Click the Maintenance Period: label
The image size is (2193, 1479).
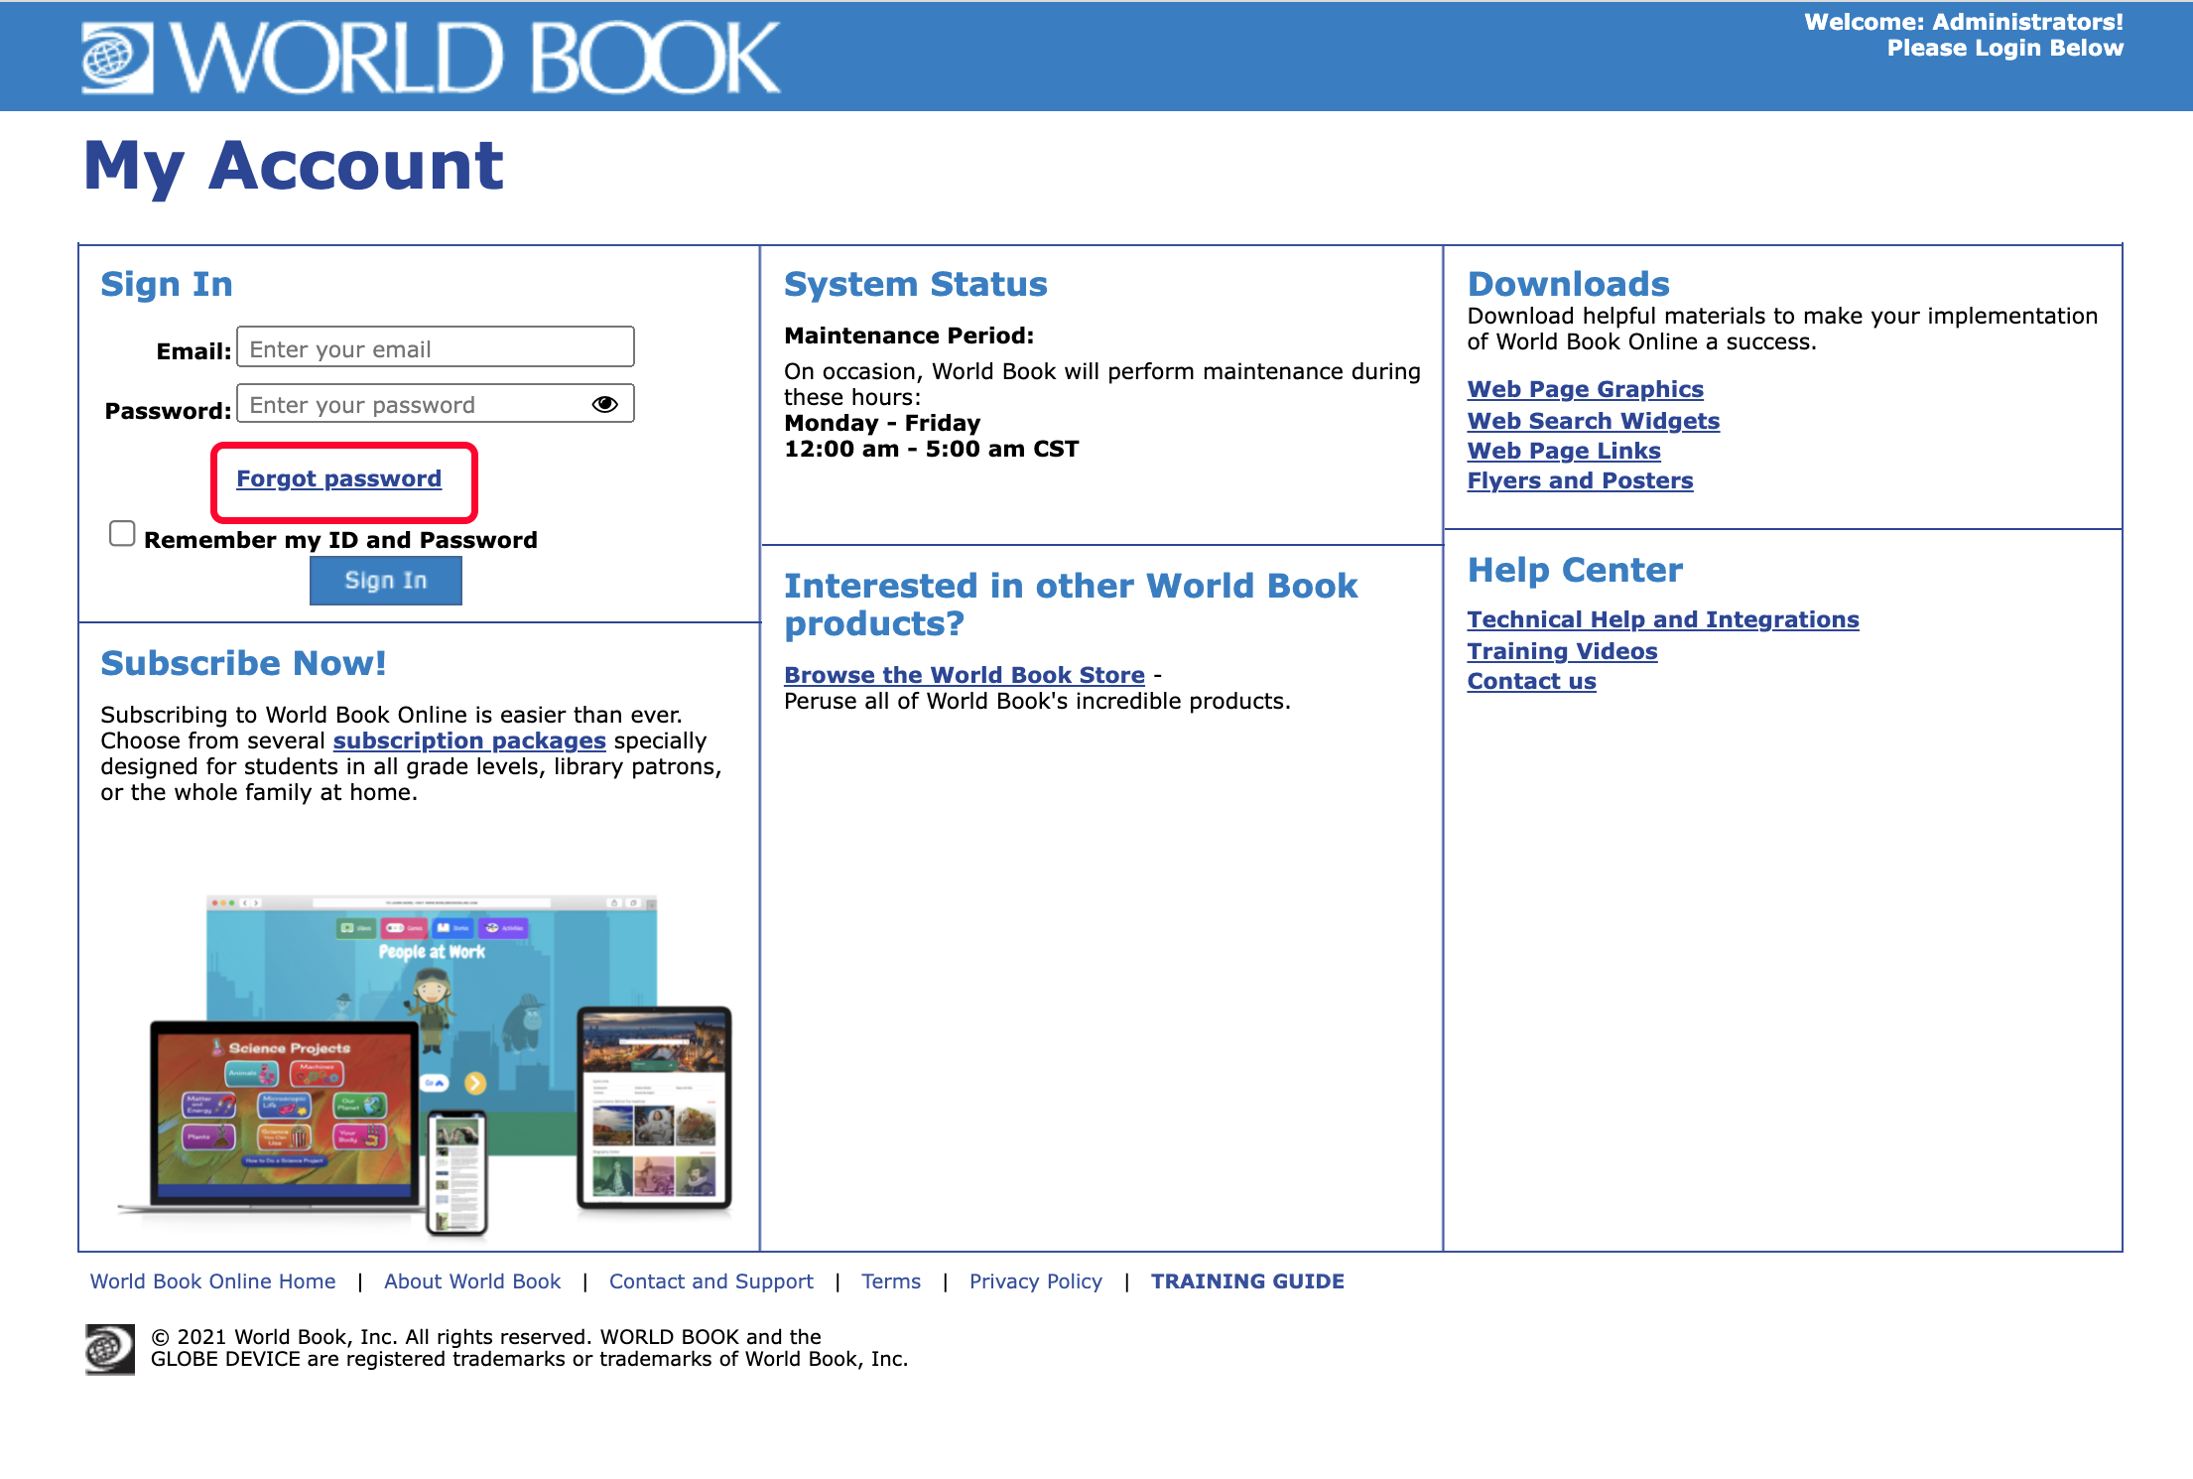pyautogui.click(x=909, y=336)
